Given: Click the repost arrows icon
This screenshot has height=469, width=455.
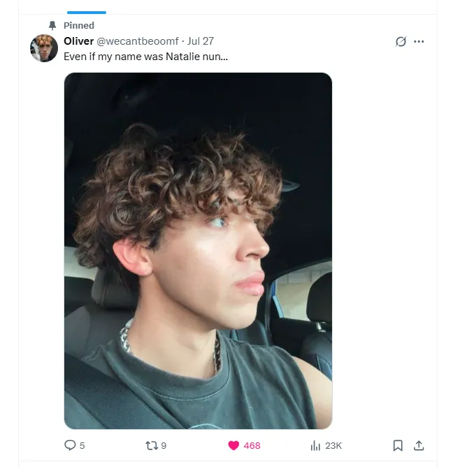Looking at the screenshot, I should (152, 446).
